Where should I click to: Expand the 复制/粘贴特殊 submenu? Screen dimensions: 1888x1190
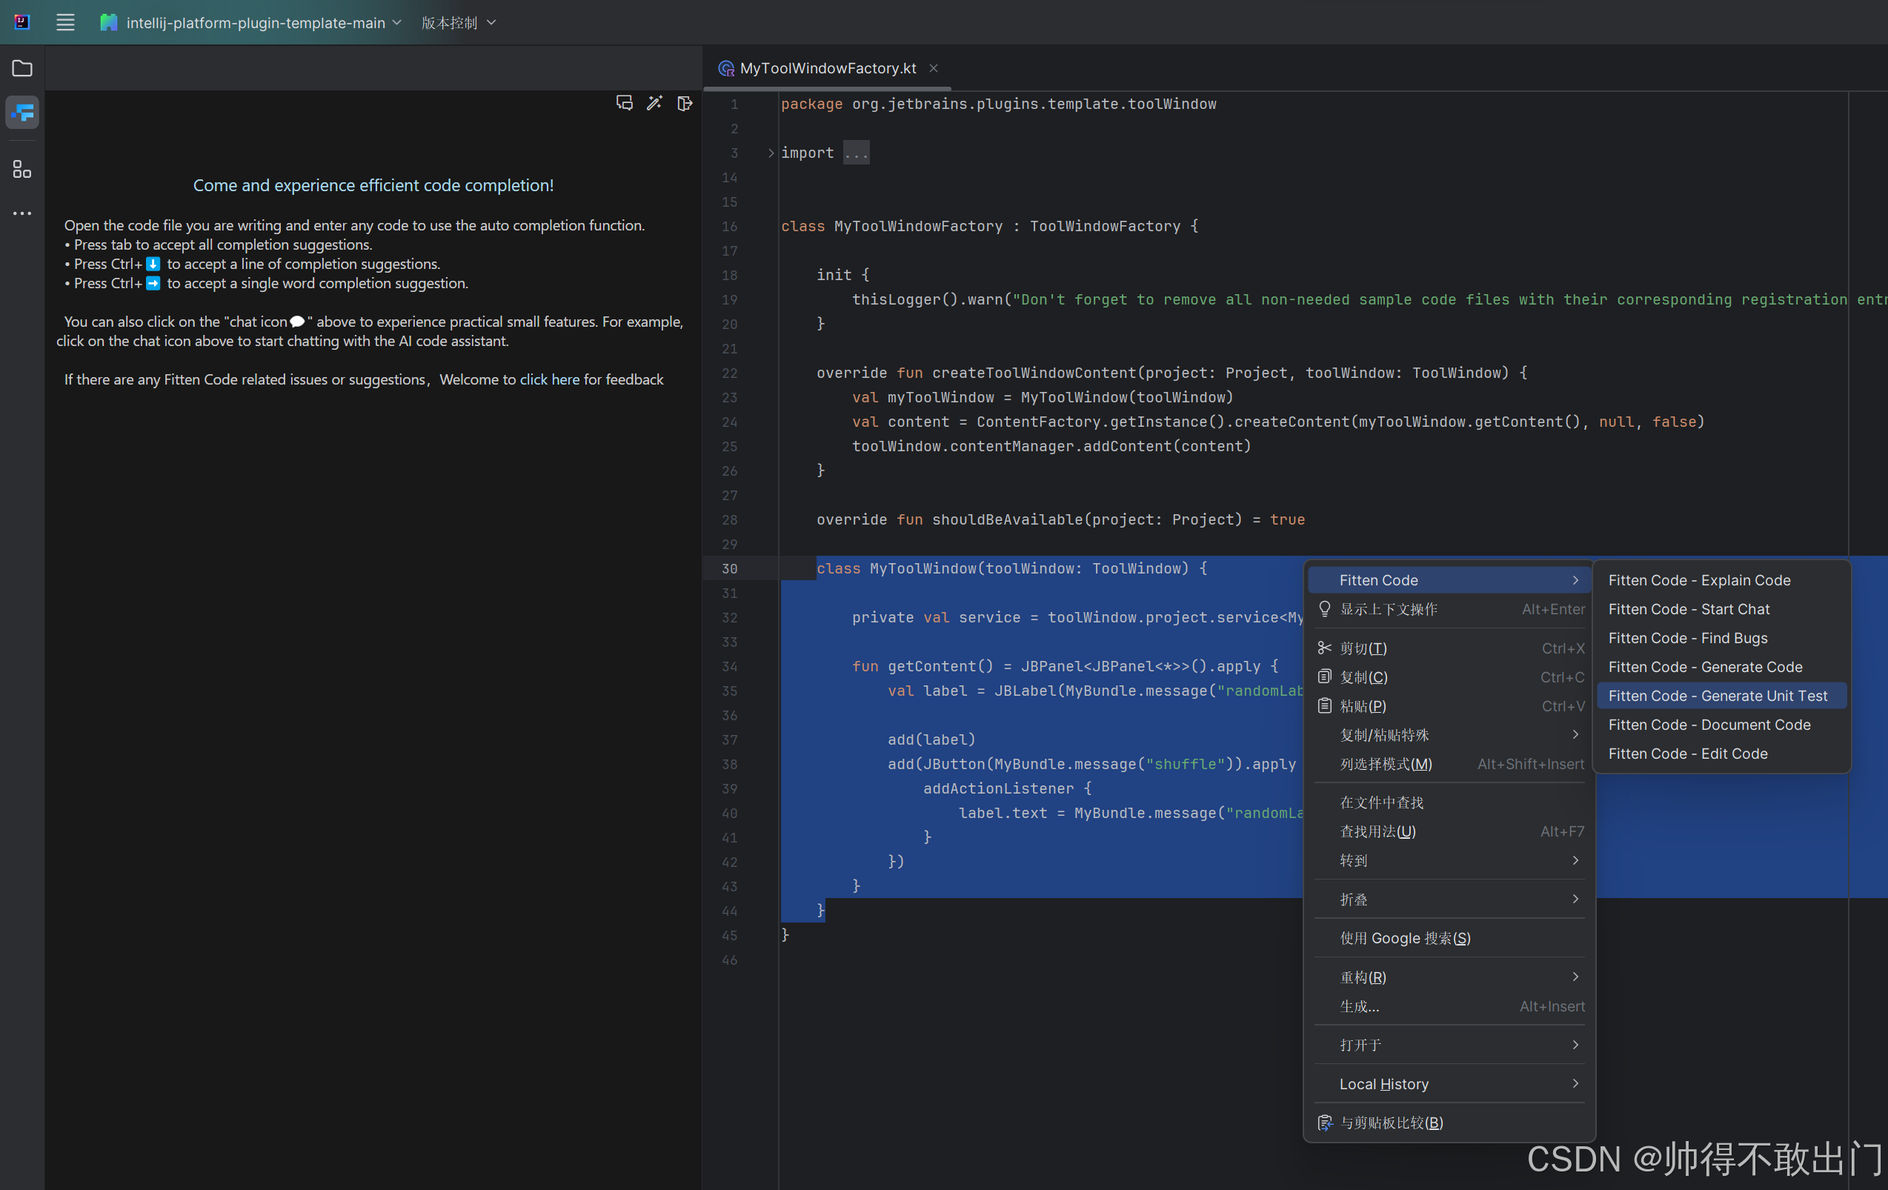(x=1575, y=734)
